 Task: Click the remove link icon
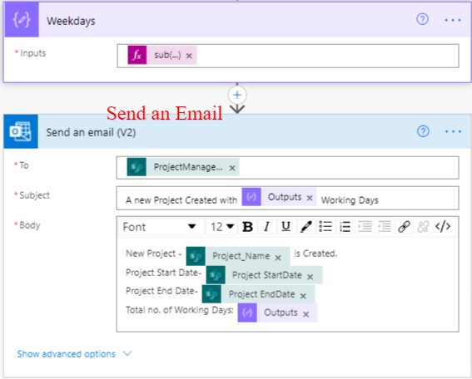[423, 227]
